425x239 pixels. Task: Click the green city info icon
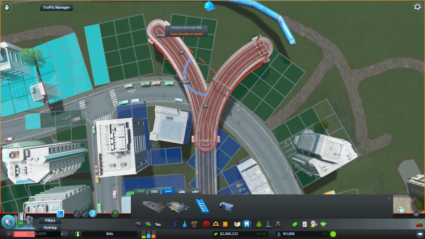click(x=78, y=234)
